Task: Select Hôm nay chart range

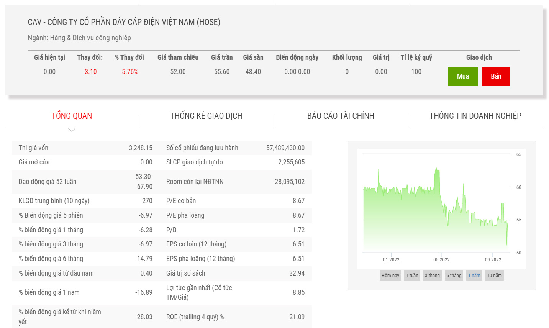Action: (x=390, y=275)
